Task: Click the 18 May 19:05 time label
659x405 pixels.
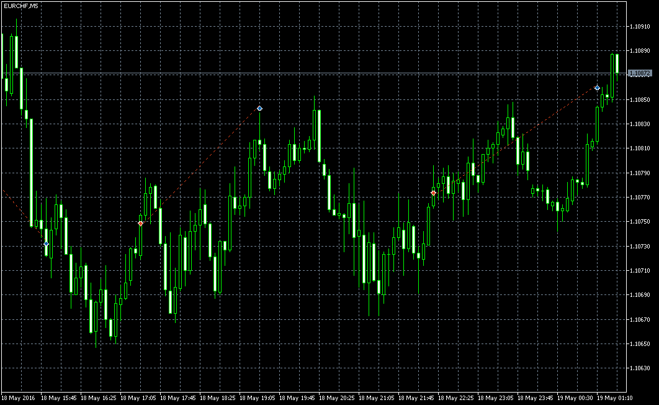Action: [258, 398]
